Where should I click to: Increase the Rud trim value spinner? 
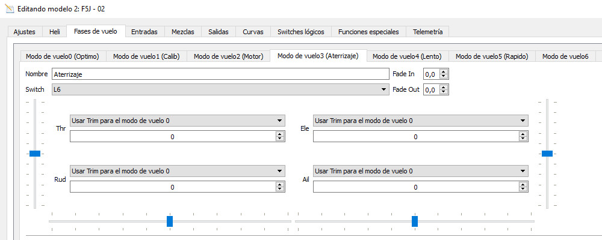(279, 185)
